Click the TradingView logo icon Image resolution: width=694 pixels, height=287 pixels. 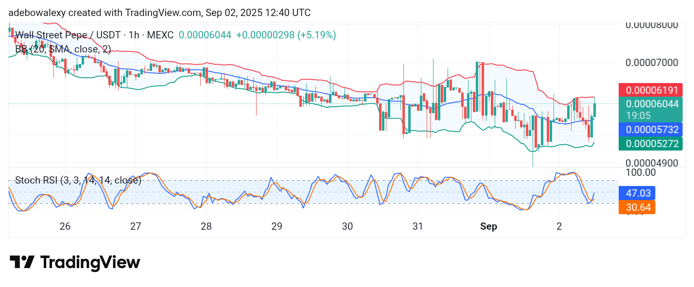[22, 262]
